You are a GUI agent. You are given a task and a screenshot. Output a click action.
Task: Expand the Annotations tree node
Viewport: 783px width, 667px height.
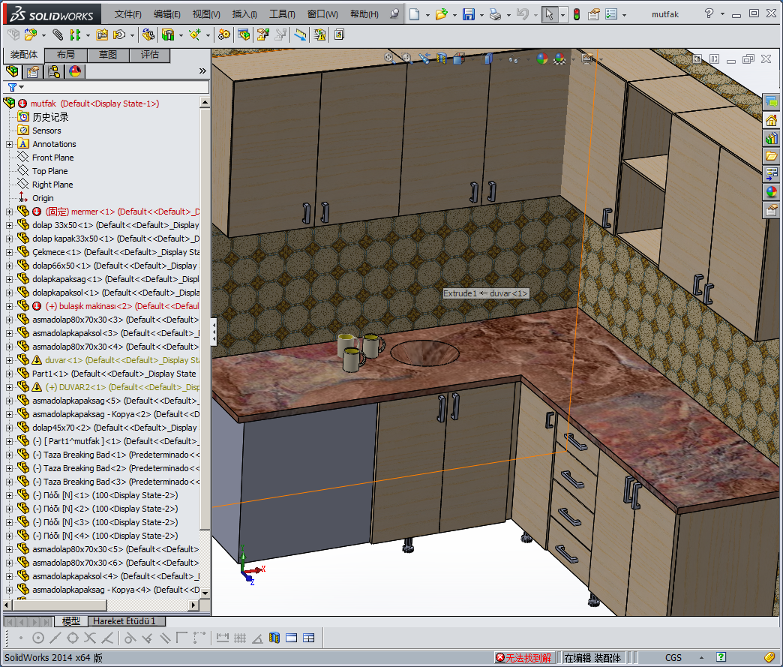[10, 144]
